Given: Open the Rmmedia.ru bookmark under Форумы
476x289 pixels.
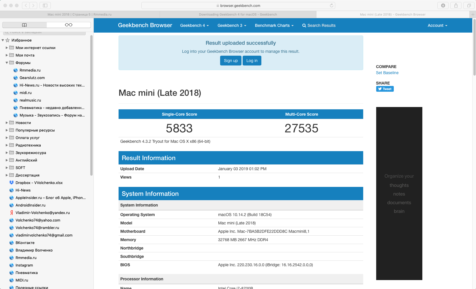Looking at the screenshot, I should click(30, 70).
